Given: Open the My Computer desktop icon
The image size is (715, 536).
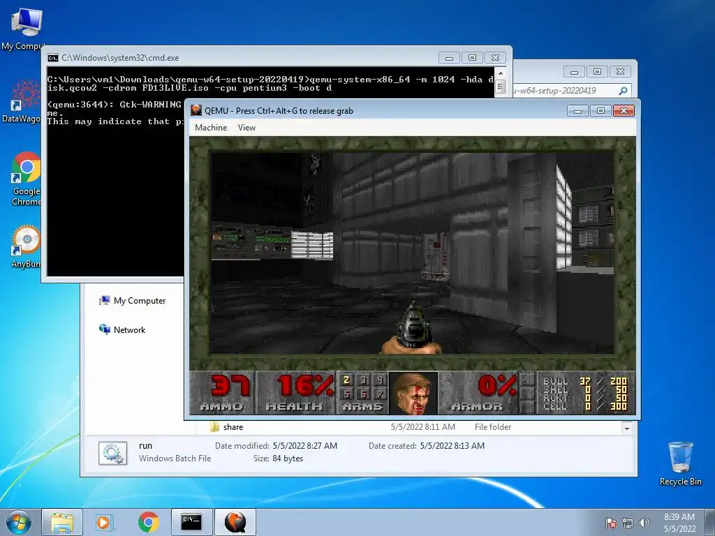Looking at the screenshot, I should pyautogui.click(x=27, y=27).
